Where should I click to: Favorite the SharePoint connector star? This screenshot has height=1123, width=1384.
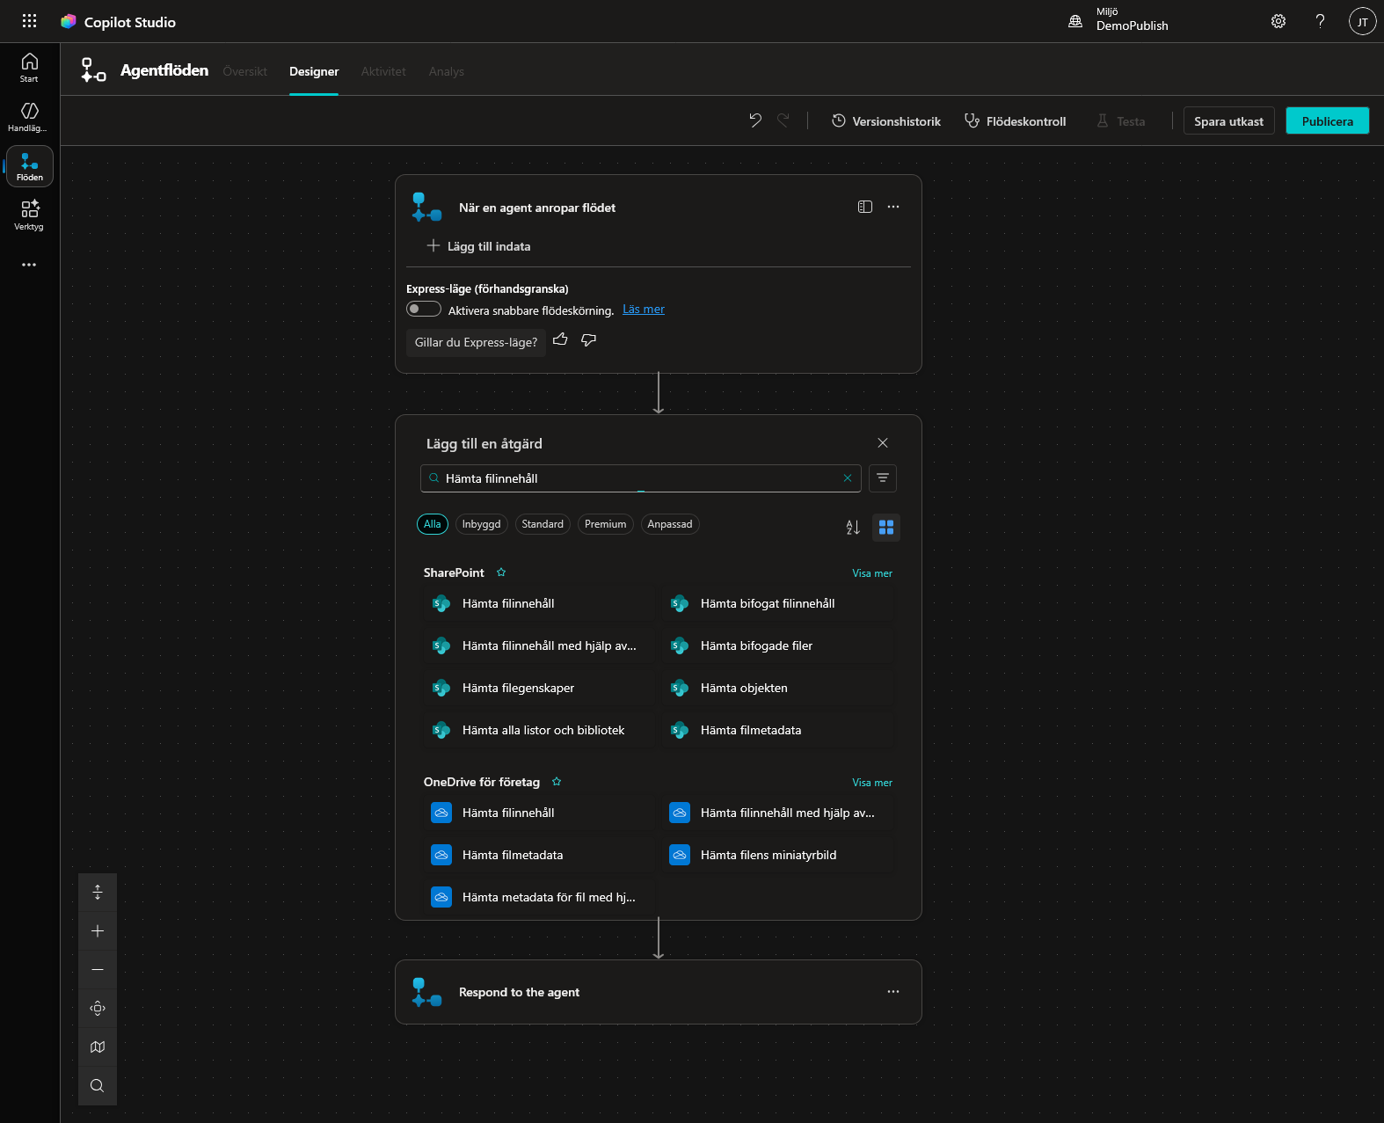click(x=501, y=572)
